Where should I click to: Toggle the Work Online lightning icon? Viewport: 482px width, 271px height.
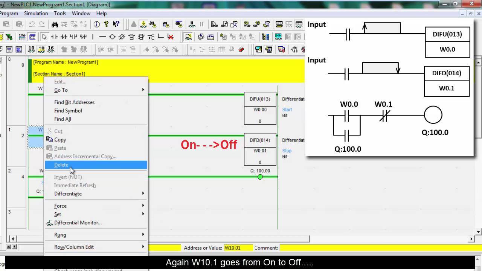144,24
